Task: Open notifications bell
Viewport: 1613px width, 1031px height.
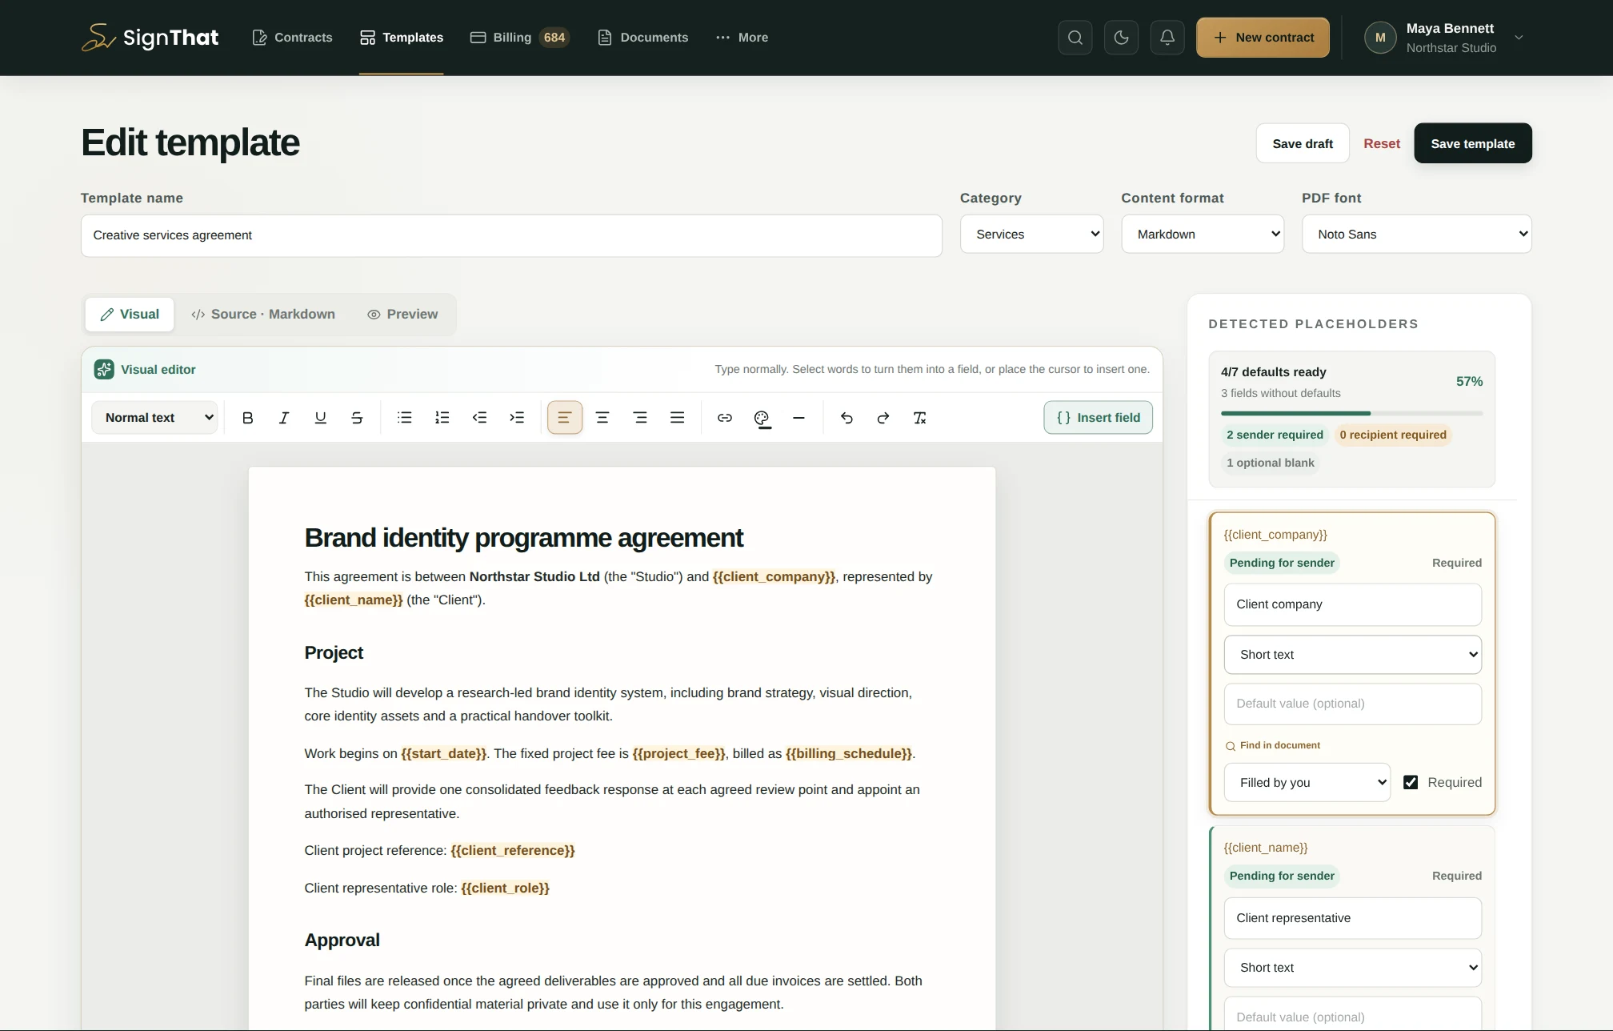Action: pyautogui.click(x=1167, y=38)
